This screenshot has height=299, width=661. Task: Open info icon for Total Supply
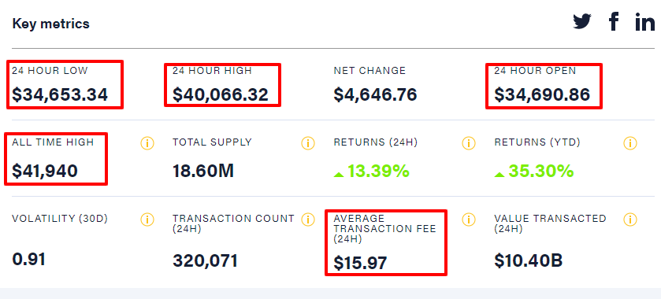pos(308,143)
